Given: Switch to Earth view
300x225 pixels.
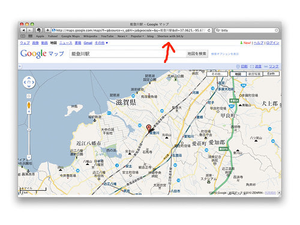Looking at the screenshot, I should 271,74.
